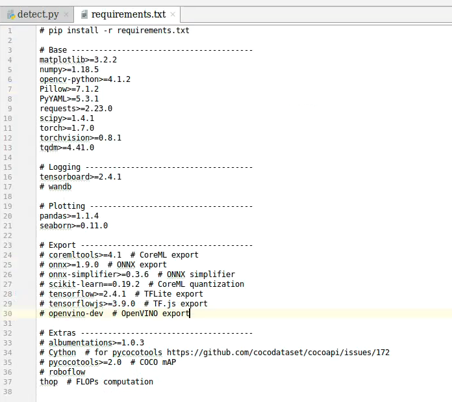452x402 pixels.
Task: Click the matplotlib>=3.2.2 line
Action: [78, 60]
